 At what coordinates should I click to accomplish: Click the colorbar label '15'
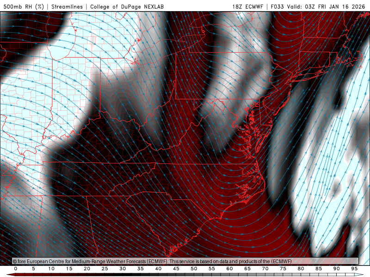click(69, 269)
